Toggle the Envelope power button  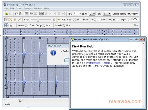pyautogui.click(x=6, y=25)
